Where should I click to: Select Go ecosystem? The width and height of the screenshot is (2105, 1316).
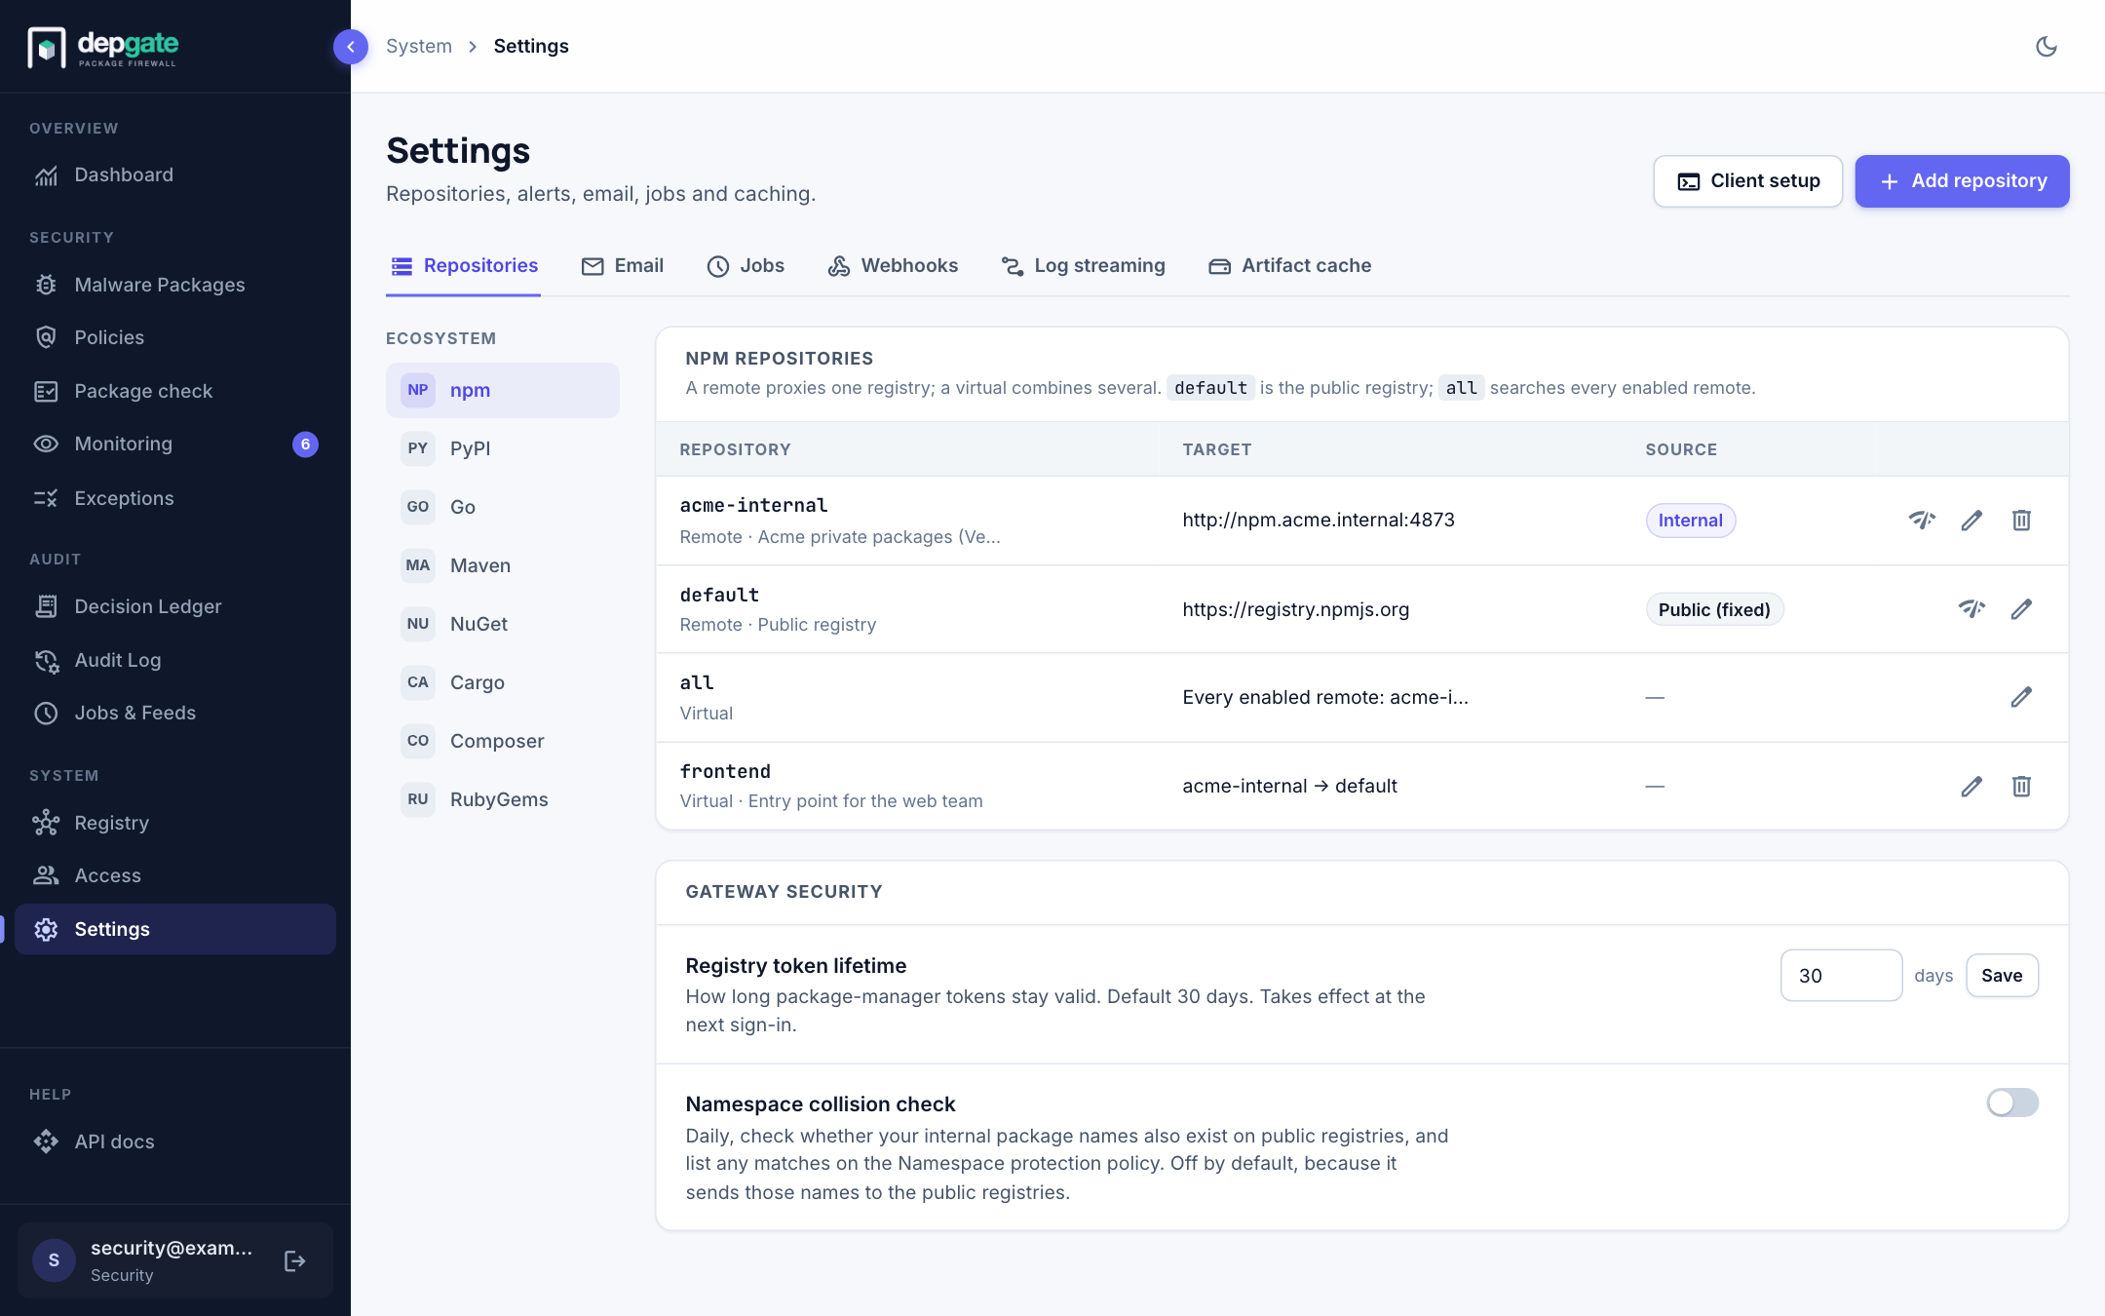(x=503, y=507)
